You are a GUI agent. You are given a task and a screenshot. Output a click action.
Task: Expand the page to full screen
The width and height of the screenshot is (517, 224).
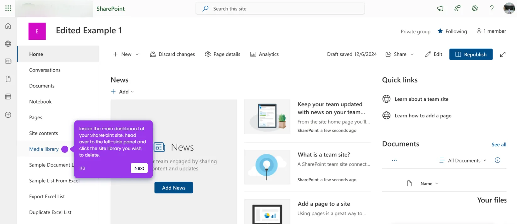503,54
